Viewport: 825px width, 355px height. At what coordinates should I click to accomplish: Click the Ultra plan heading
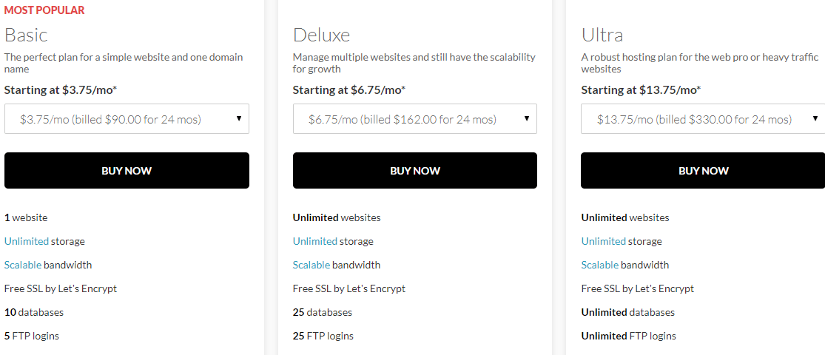point(602,35)
